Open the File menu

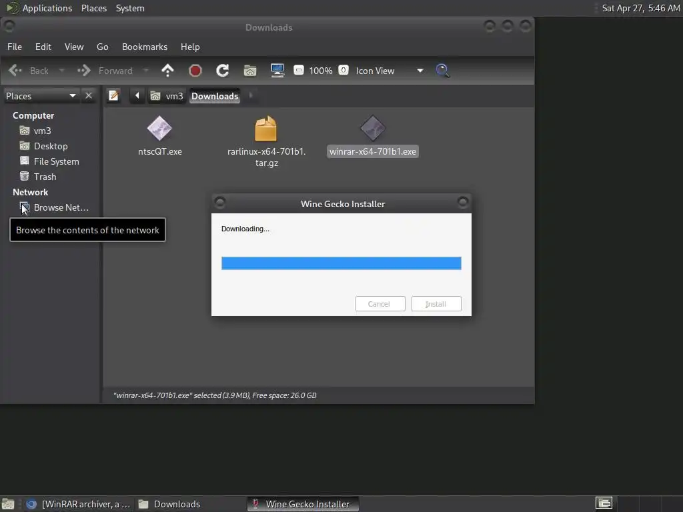click(15, 47)
